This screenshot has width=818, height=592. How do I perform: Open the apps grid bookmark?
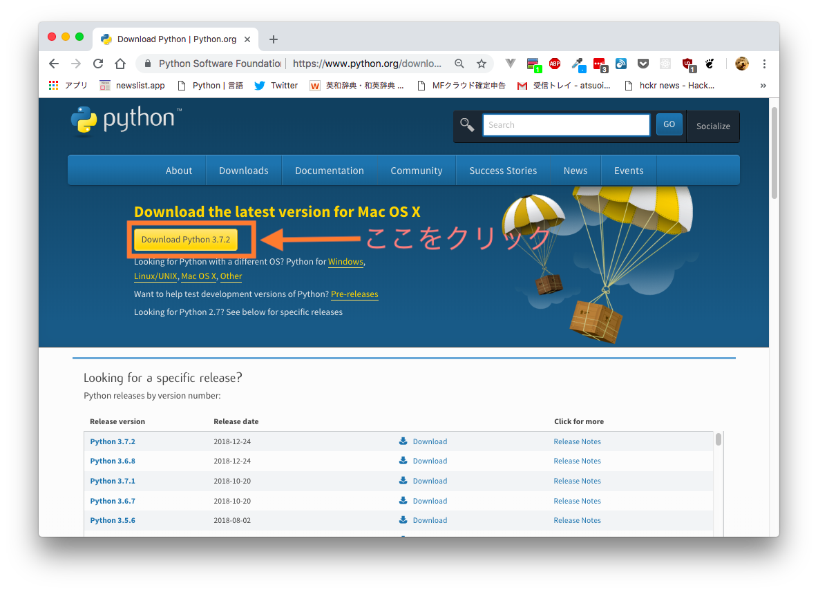point(54,86)
